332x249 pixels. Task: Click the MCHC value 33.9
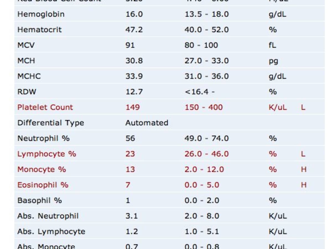(134, 76)
